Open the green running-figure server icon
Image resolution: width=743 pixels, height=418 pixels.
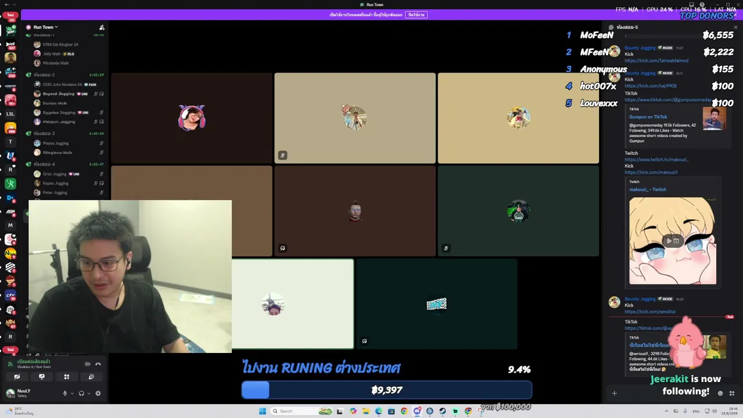(x=10, y=184)
